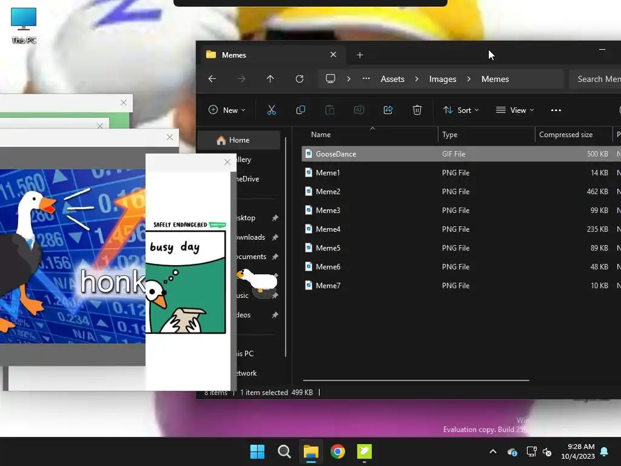Open See more options ellipsis in toolbar
Screen dimensions: 621x466
556,110
